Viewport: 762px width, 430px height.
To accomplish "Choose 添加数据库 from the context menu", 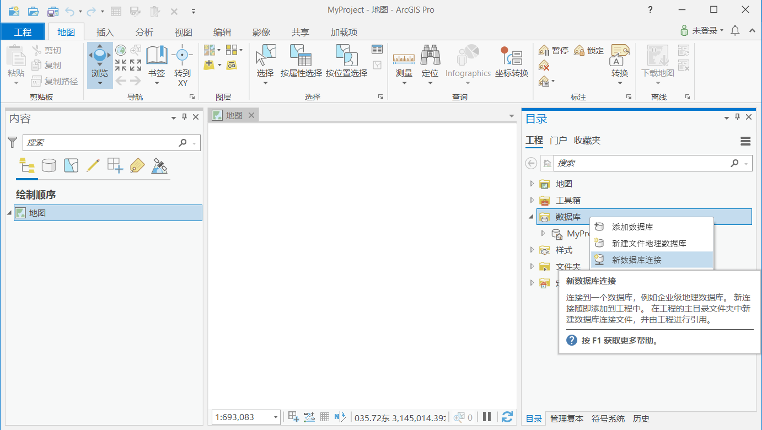I will tap(652, 227).
